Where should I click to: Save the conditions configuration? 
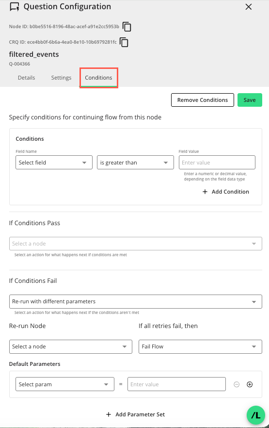click(x=250, y=100)
